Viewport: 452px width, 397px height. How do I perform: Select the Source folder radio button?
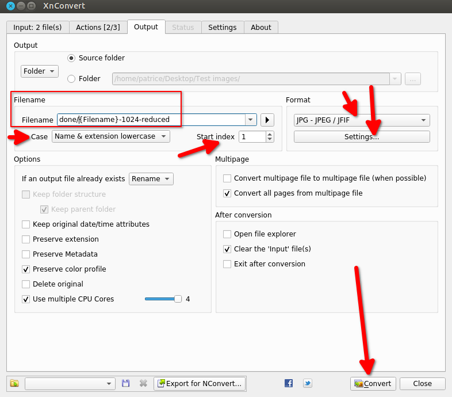click(71, 58)
